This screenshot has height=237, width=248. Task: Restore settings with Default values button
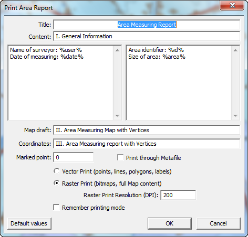(x=29, y=223)
